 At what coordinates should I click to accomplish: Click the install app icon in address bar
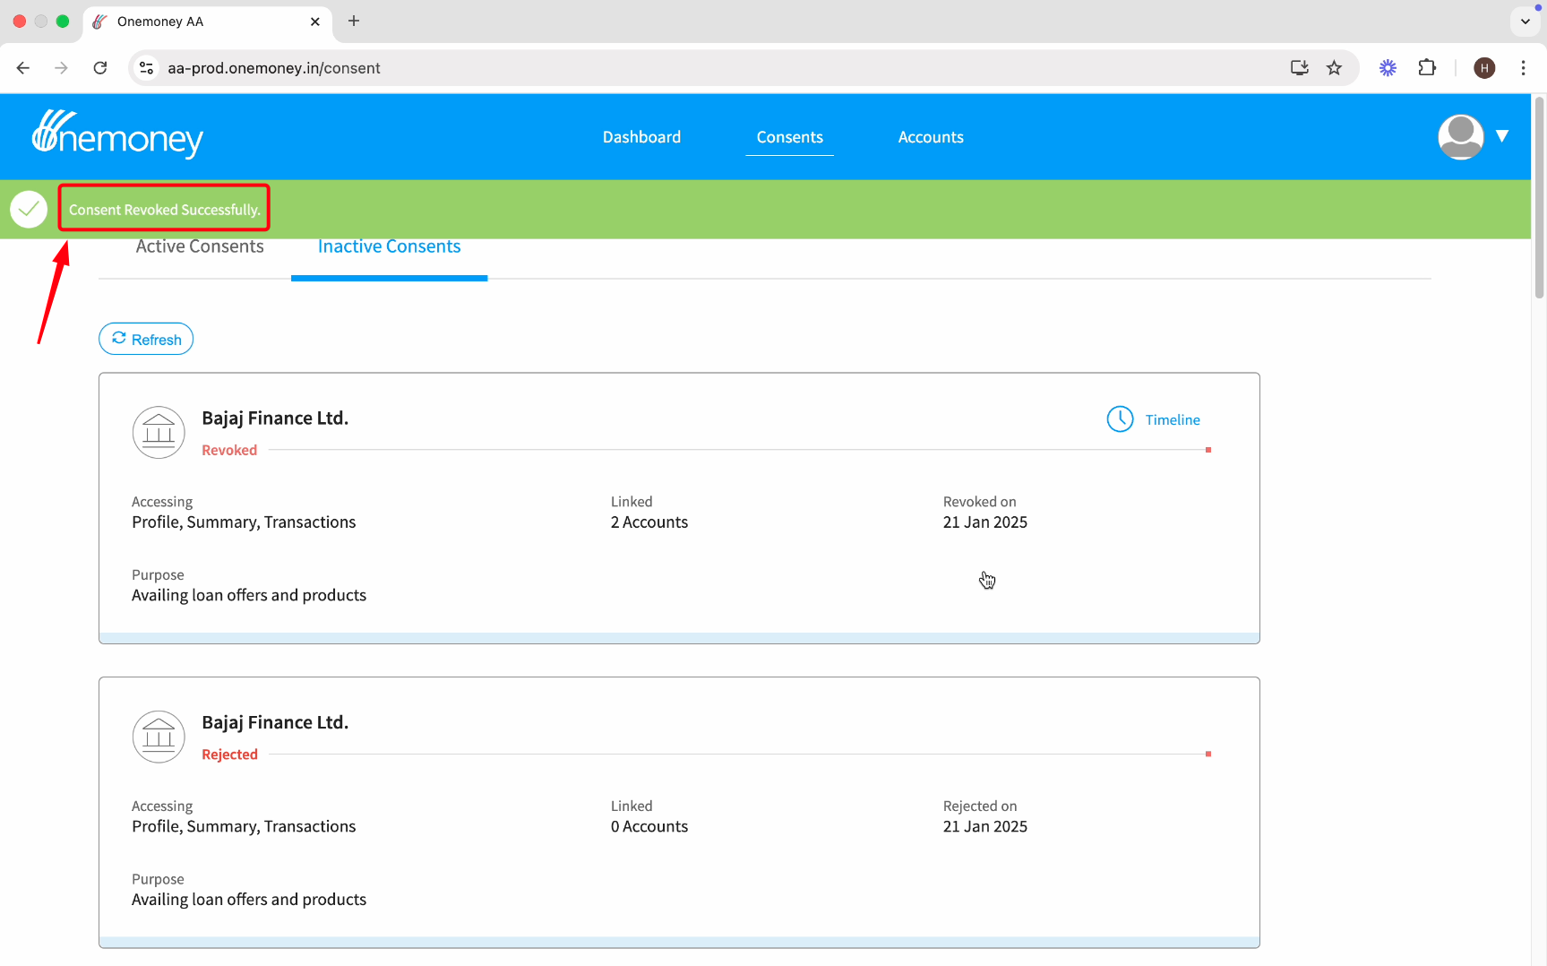click(x=1299, y=68)
